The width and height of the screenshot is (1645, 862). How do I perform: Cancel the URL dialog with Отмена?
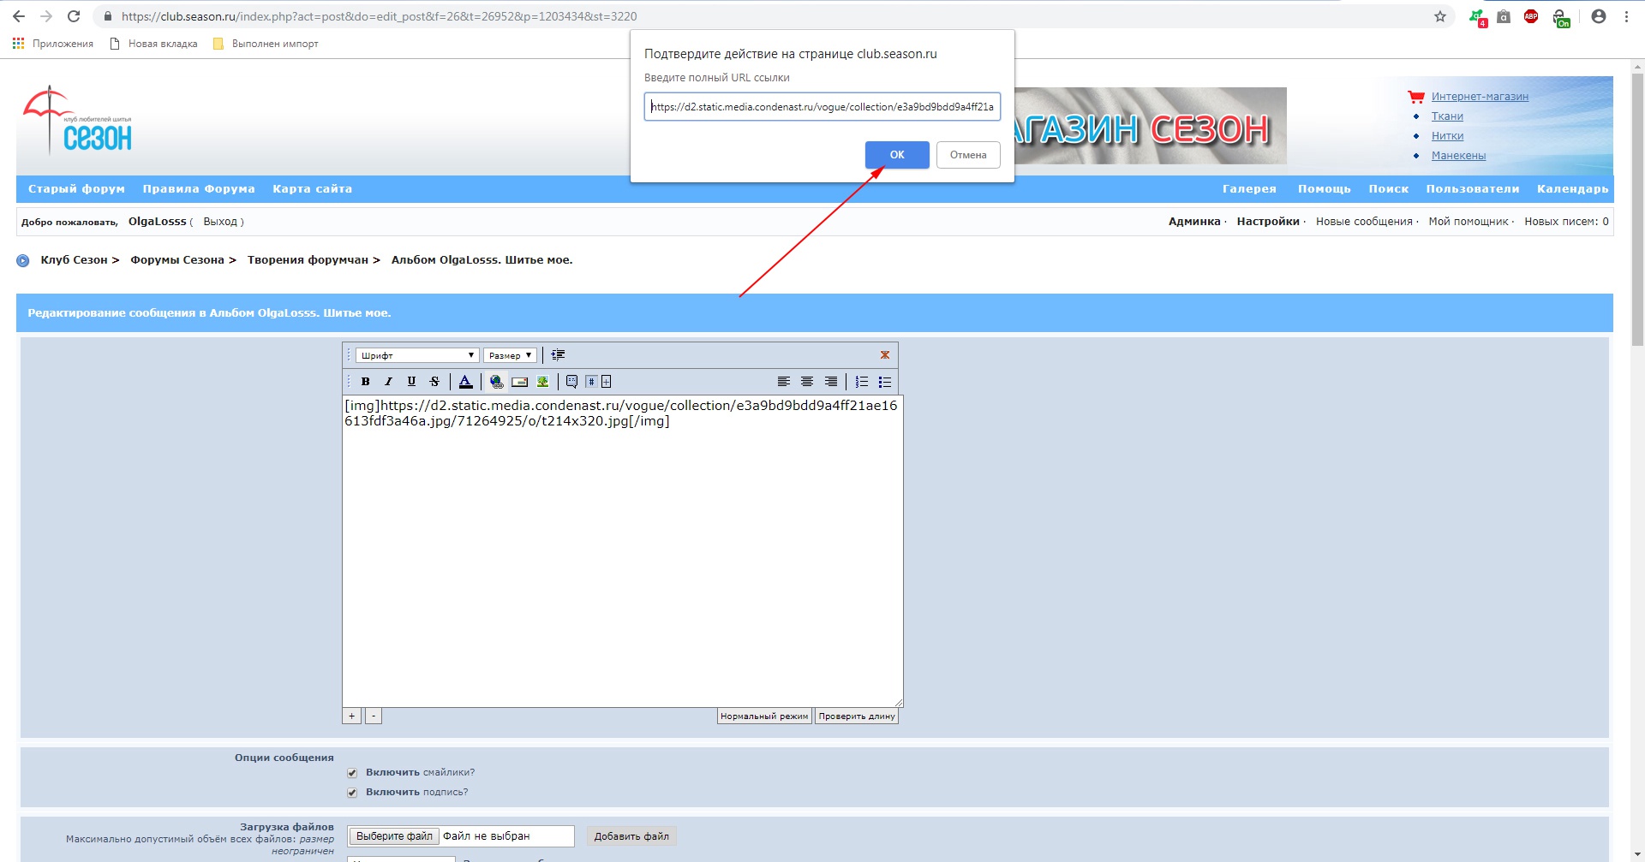pos(968,155)
